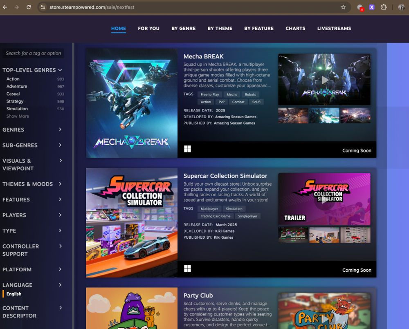Switch to the By Genre tab
Screen dimensions: 409x329
click(183, 29)
